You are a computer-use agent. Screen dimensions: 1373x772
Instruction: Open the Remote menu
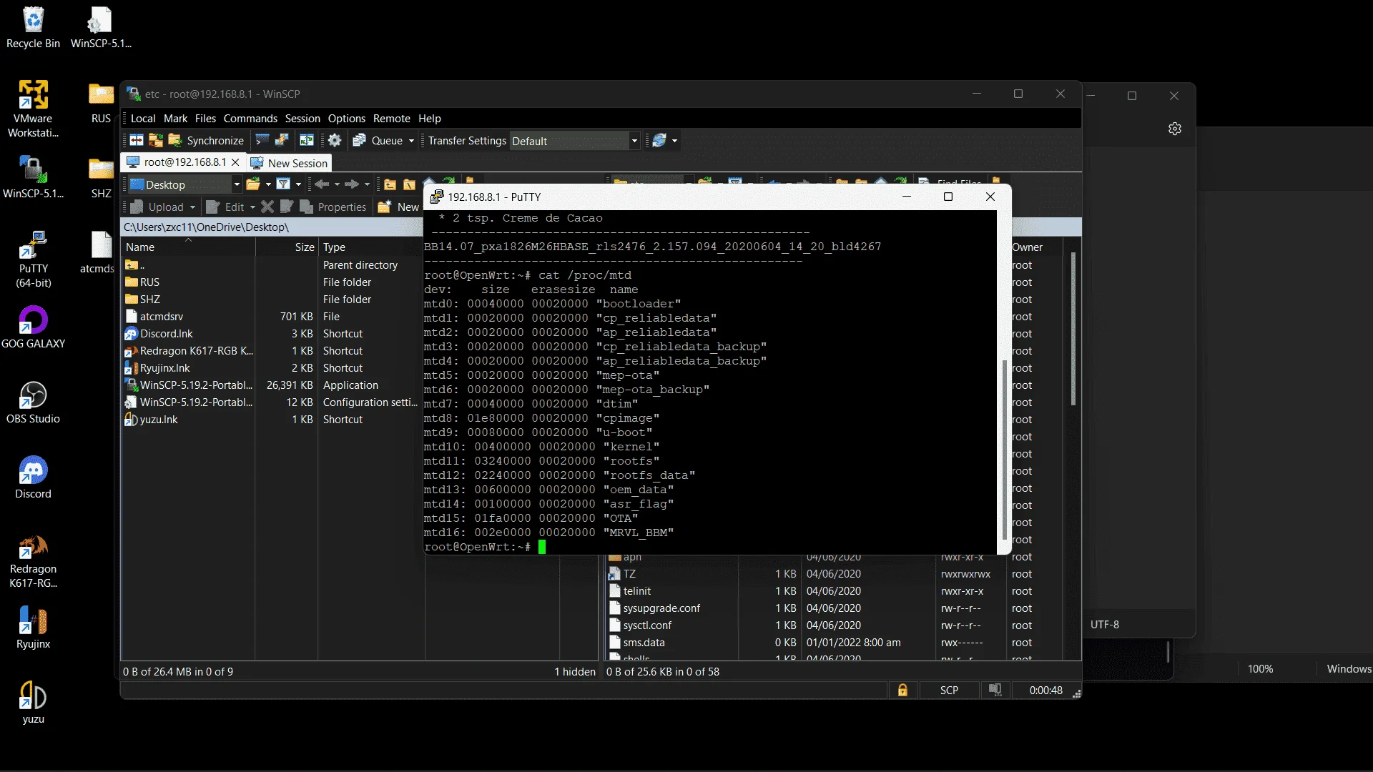point(392,118)
